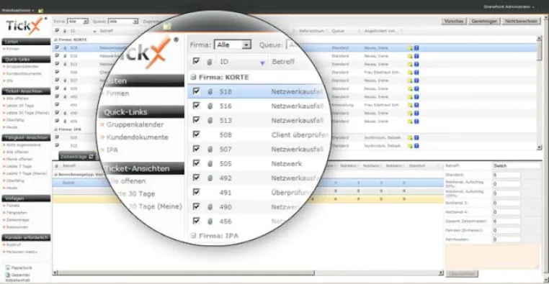549x284 pixels.
Task: Click the blue icon in ticket 516 row
Action: tap(416, 56)
